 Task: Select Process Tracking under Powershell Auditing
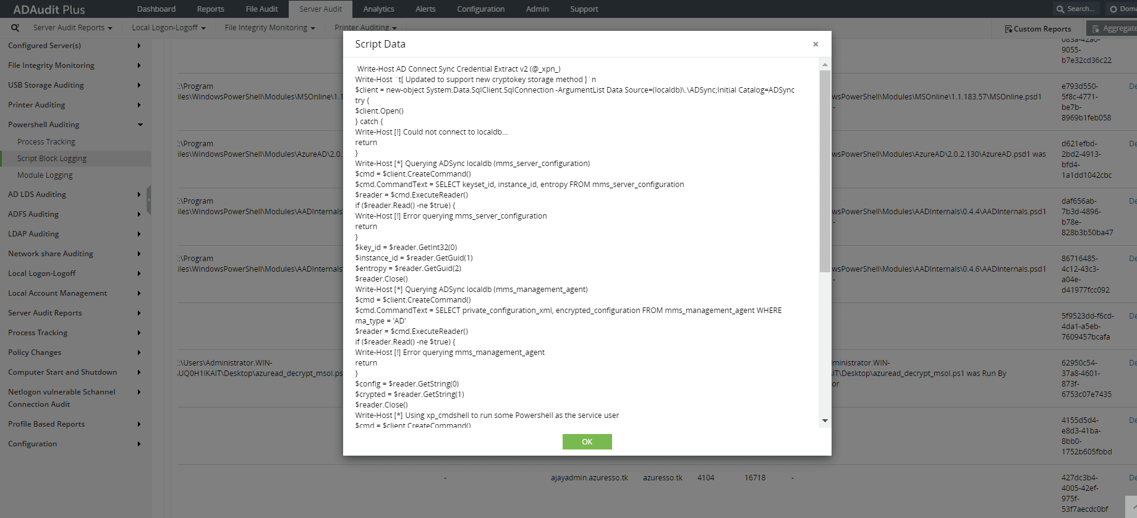(x=46, y=142)
